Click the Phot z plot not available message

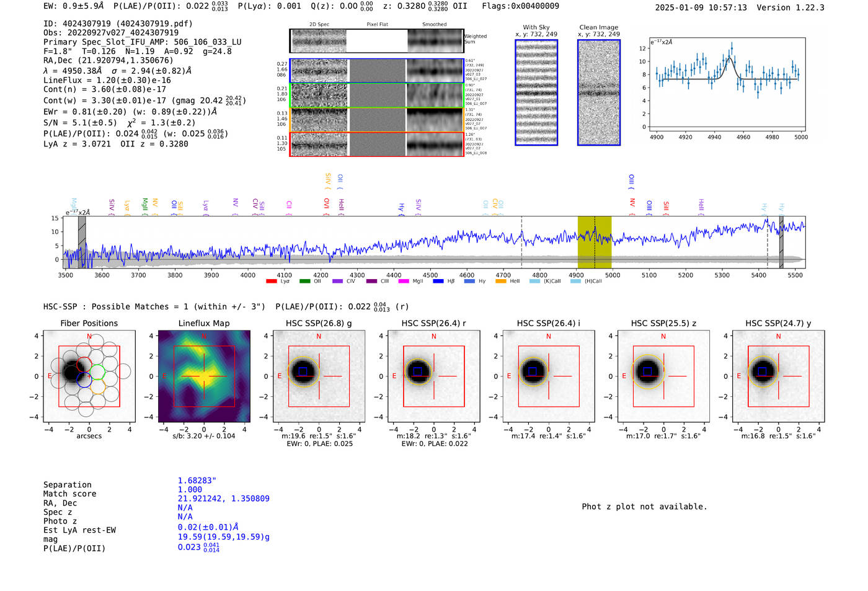coord(644,507)
